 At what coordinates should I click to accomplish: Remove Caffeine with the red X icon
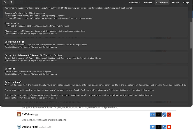tap(169, 115)
